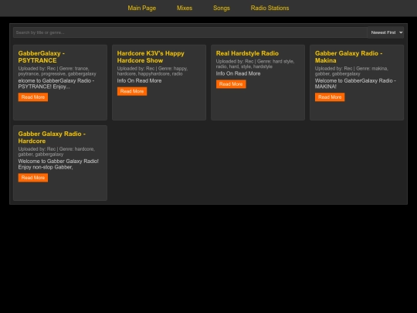The width and height of the screenshot is (417, 313).
Task: Click description 'Welcome to Gabber Galaxy Radio! Enjoy non-stop Gabber,'
Action: (58, 164)
